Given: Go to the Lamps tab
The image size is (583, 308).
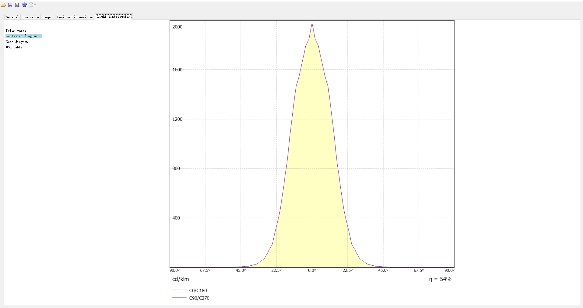Looking at the screenshot, I should pos(47,17).
